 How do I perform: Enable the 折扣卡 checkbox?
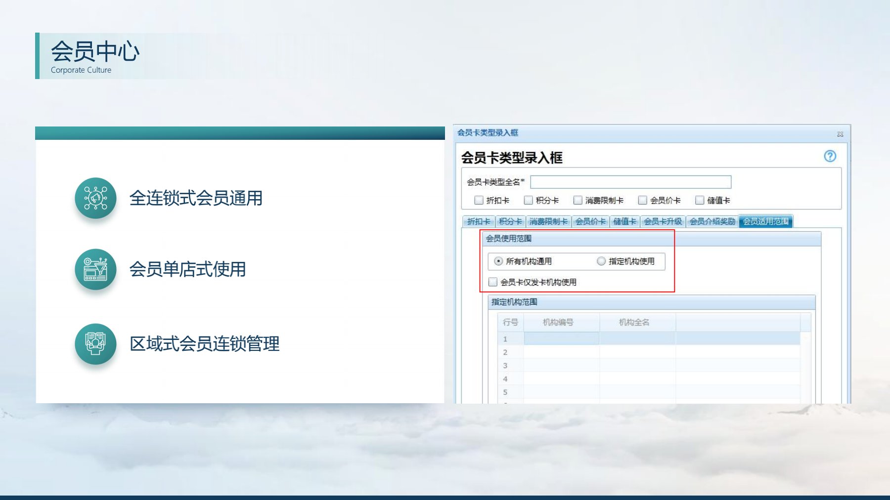[x=479, y=200]
